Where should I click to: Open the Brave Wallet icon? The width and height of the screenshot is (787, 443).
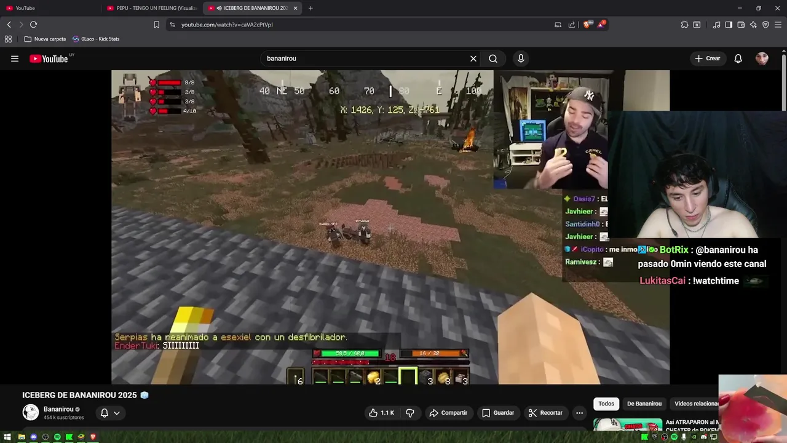pyautogui.click(x=741, y=25)
